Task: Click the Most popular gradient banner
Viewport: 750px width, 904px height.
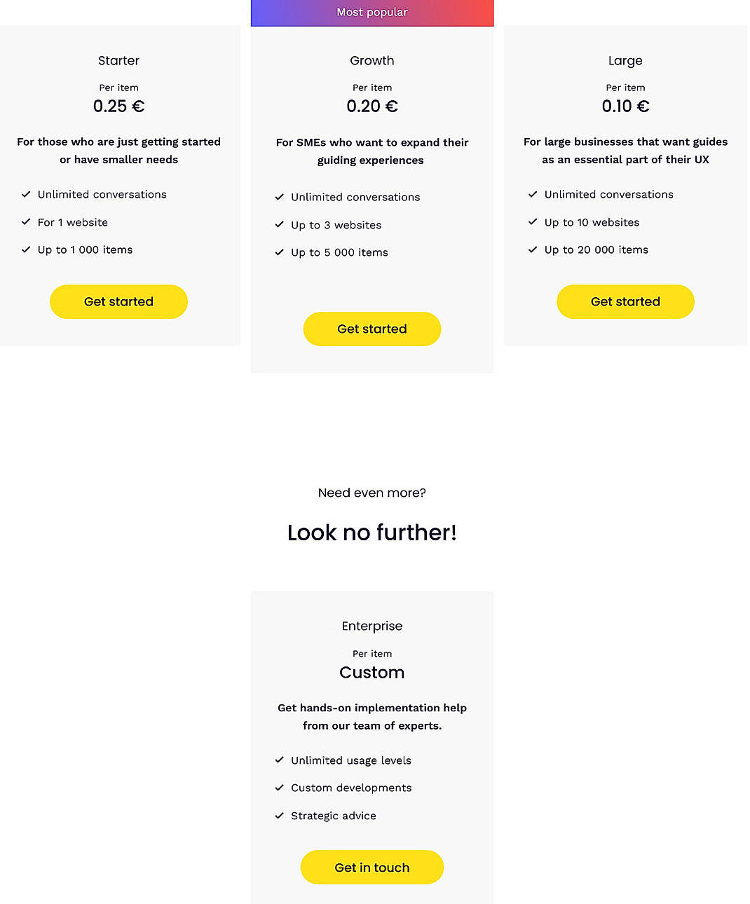Action: [x=371, y=12]
